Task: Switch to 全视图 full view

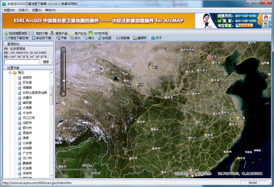Action: click(x=104, y=38)
